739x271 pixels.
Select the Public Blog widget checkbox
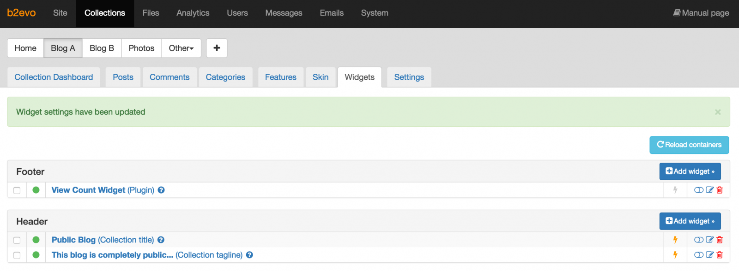click(17, 240)
